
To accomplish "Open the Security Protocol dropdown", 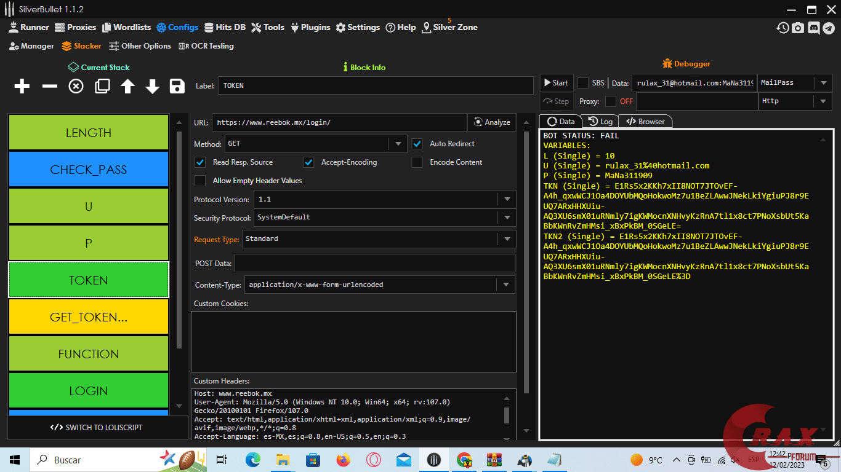I will click(x=507, y=218).
